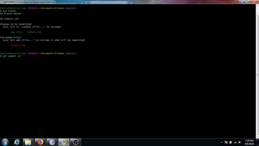Click the Git Bash window title icon
Screen dimensions: 259x146
click(2, 2)
